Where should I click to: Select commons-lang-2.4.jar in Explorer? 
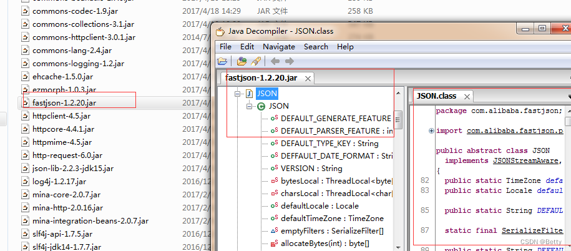click(x=72, y=51)
